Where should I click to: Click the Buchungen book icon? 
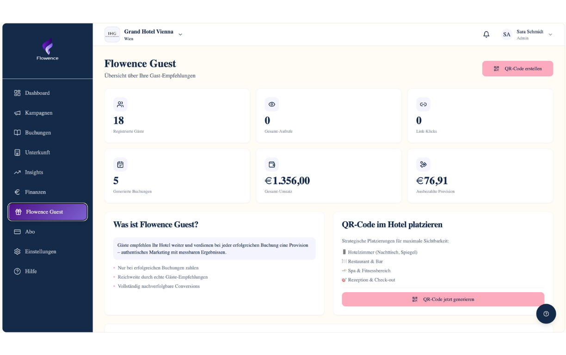(x=17, y=133)
